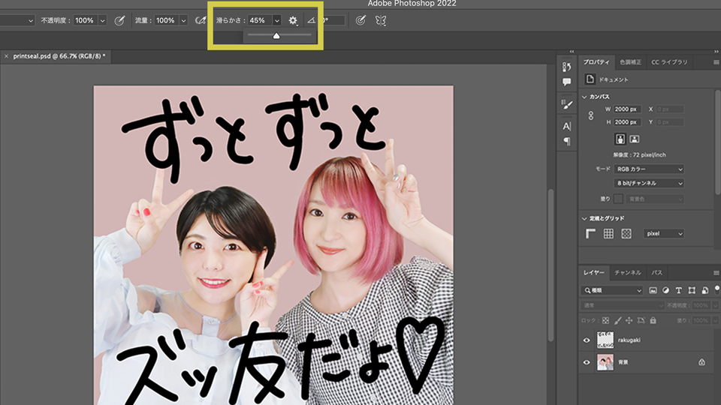721x405 pixels.
Task: Open brush flow dropdown arrow
Action: coord(183,21)
